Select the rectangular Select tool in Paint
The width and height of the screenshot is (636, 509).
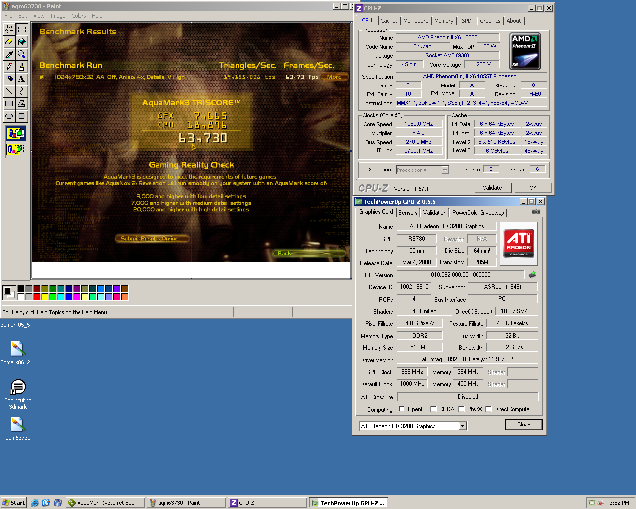(x=22, y=29)
